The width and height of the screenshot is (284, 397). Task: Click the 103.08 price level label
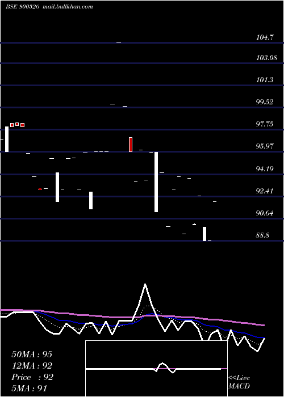266,58
